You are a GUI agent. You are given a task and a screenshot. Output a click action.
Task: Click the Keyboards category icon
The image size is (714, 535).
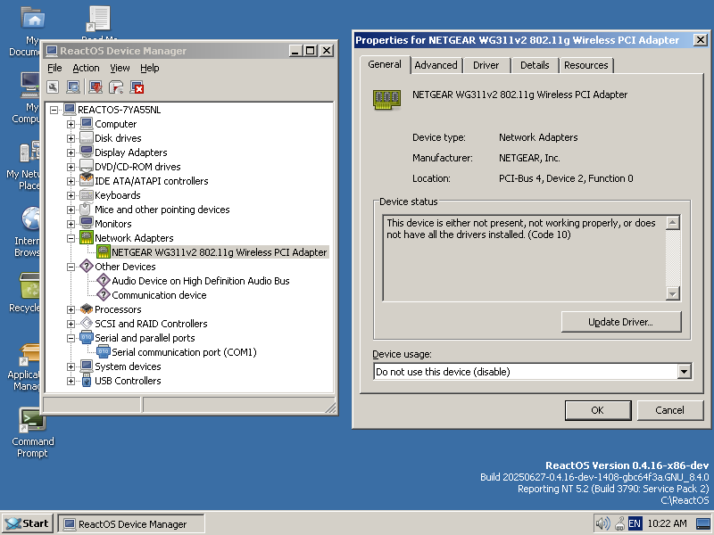[x=86, y=195]
